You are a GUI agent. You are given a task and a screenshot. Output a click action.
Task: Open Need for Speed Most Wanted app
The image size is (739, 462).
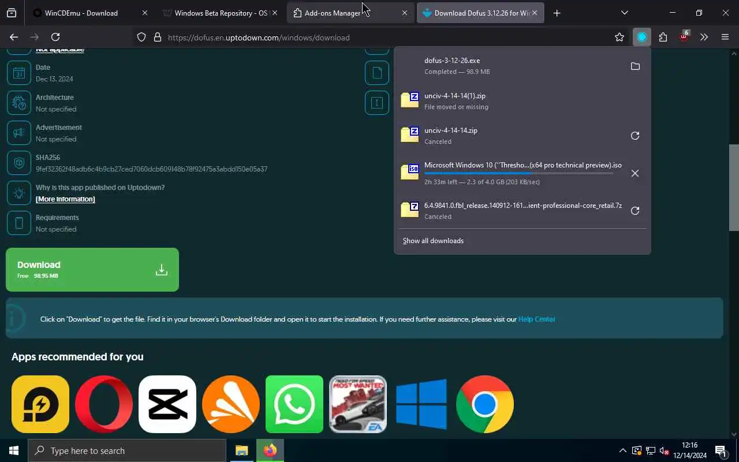[x=358, y=404]
